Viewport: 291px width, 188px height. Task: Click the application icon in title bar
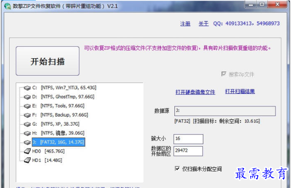pos(7,6)
